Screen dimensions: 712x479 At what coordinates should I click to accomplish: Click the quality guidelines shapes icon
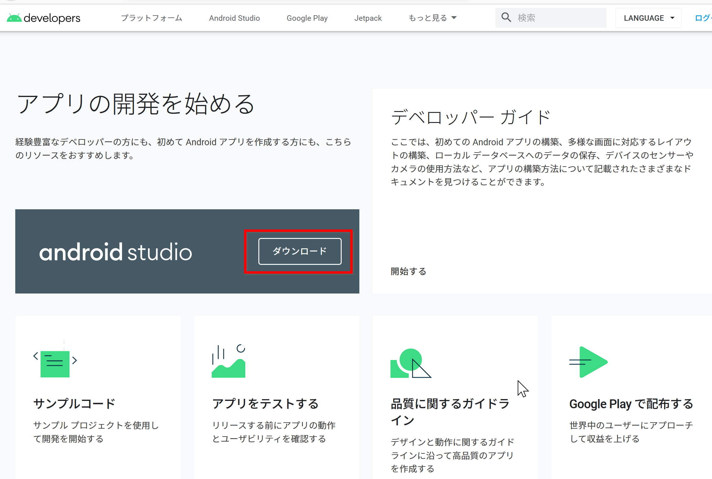tap(411, 363)
